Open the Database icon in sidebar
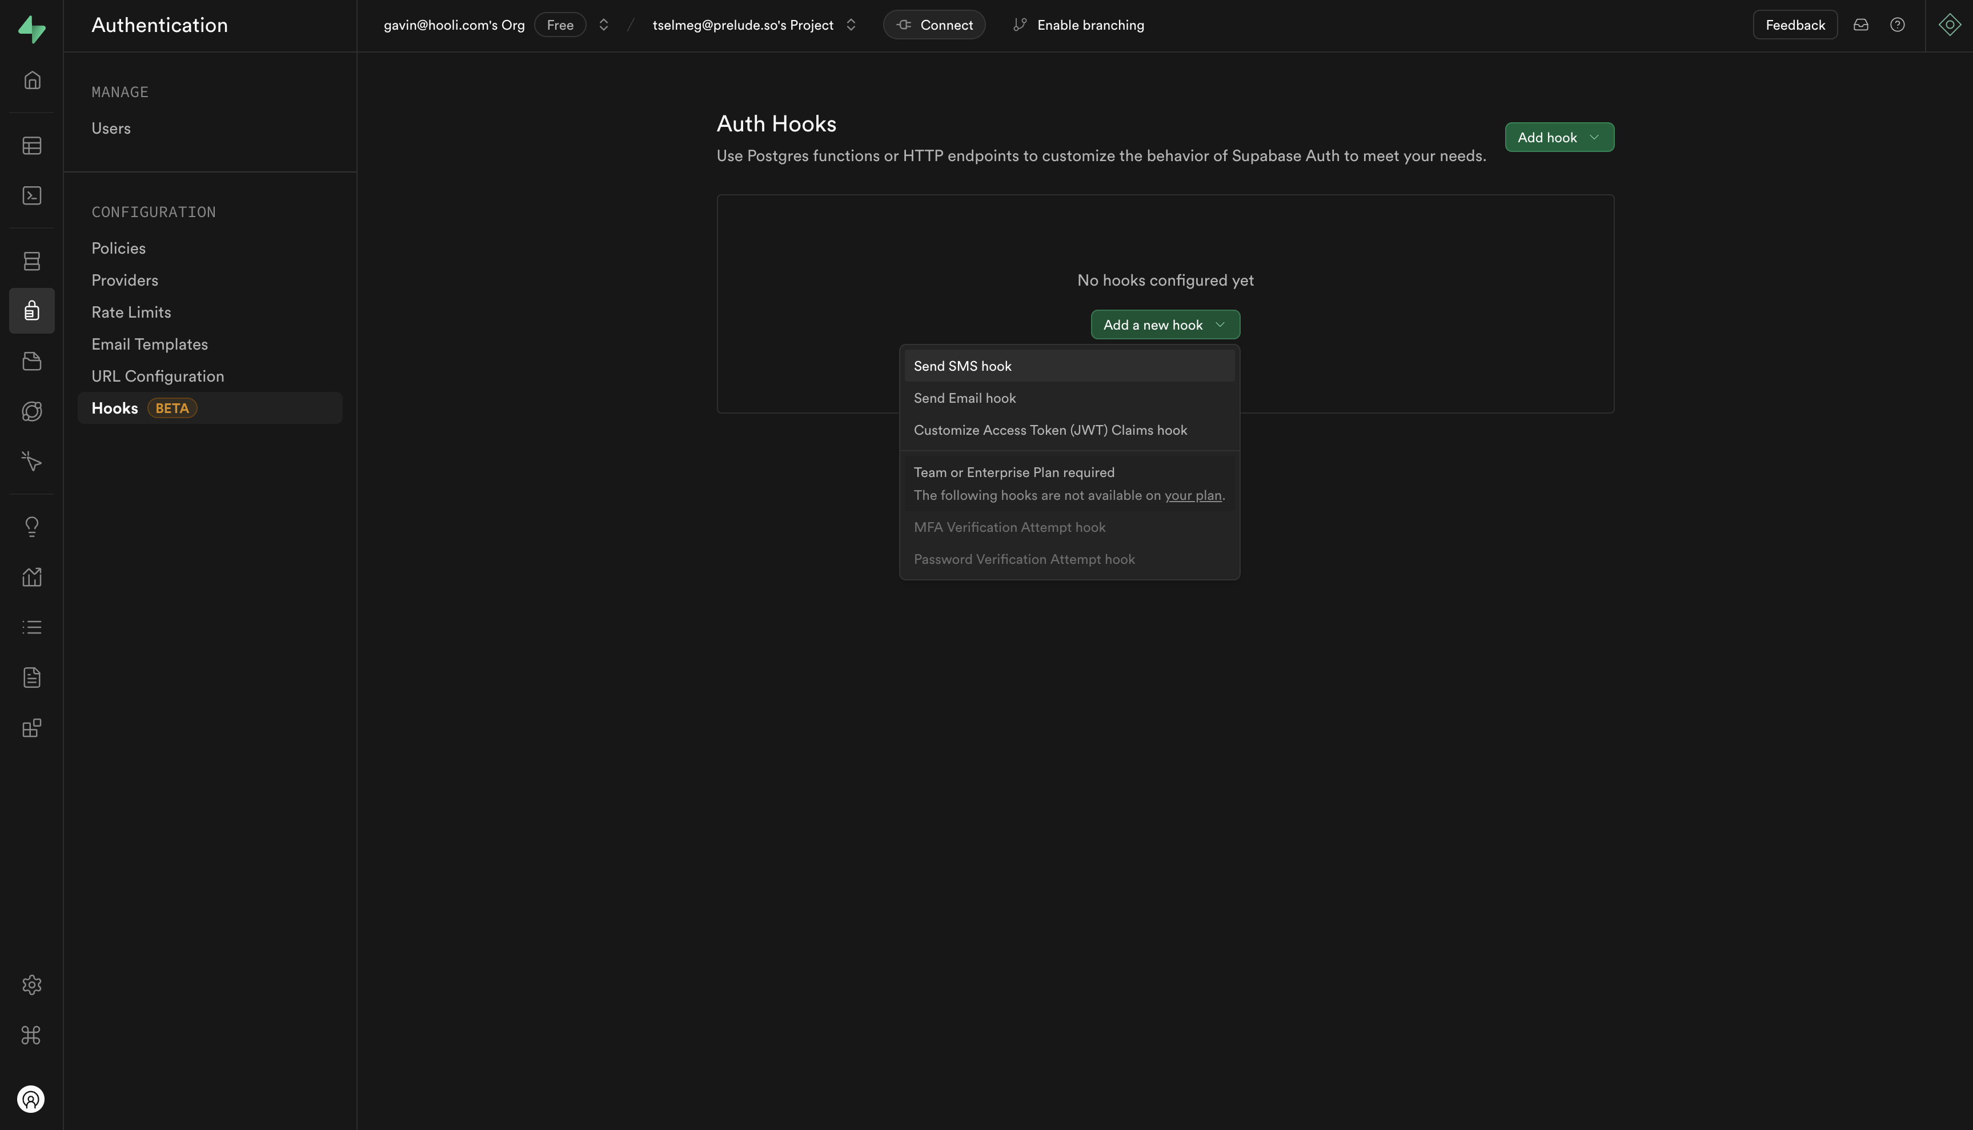Viewport: 1973px width, 1130px height. click(32, 261)
